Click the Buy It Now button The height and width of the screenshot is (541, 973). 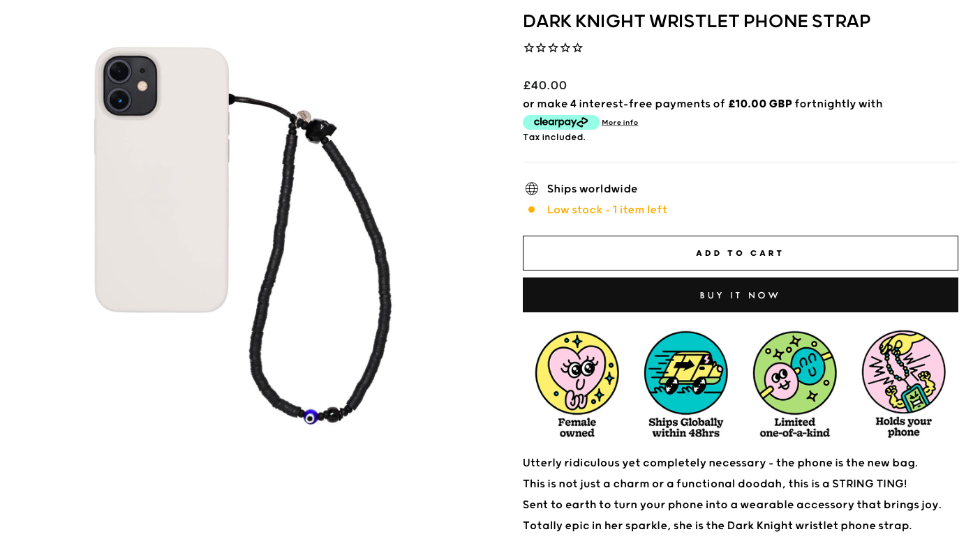740,295
